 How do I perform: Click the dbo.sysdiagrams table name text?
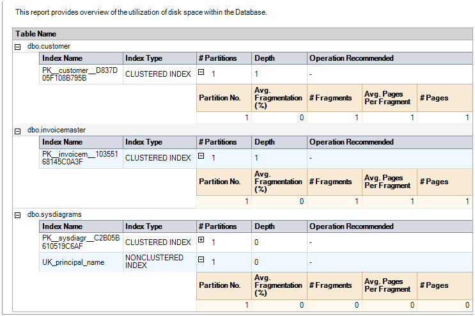pos(54,214)
